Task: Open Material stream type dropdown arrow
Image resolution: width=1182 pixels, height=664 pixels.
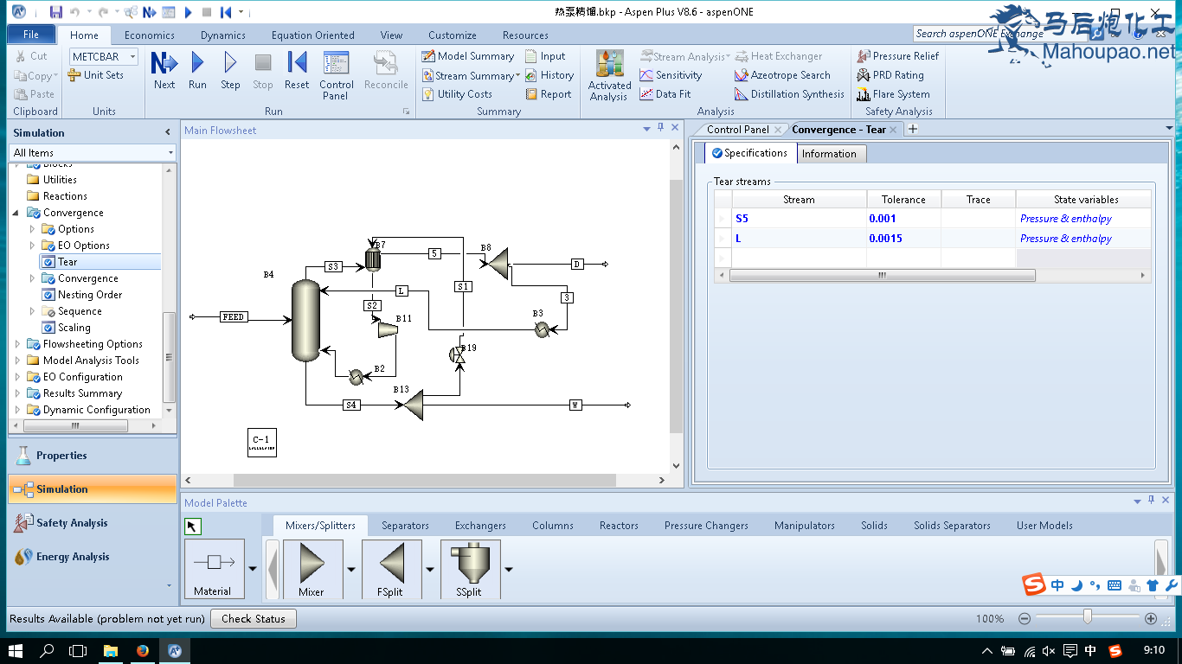Action: [253, 569]
